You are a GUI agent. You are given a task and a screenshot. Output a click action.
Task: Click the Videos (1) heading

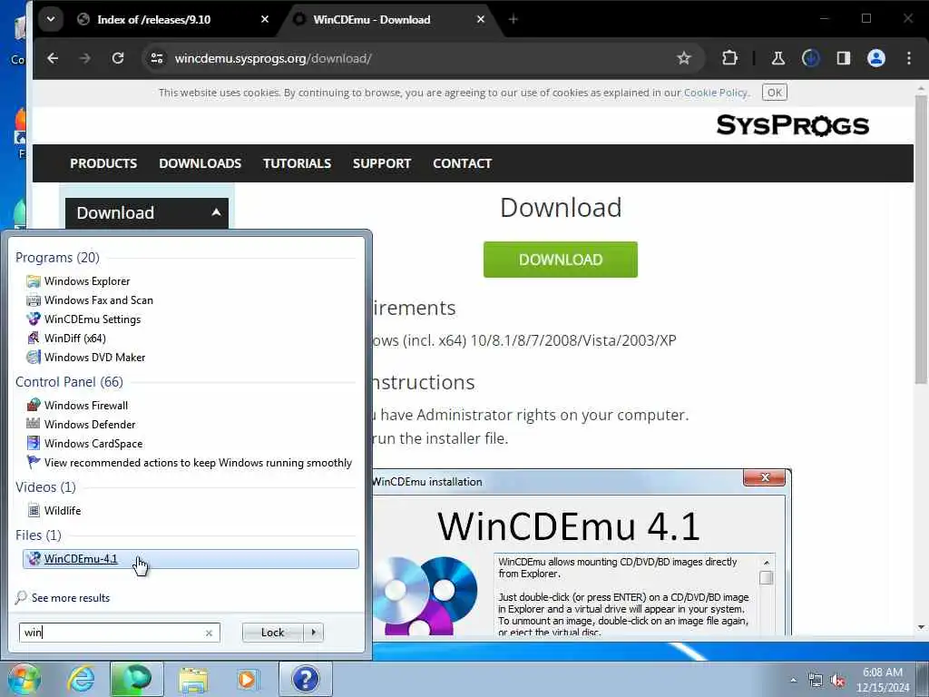point(45,487)
